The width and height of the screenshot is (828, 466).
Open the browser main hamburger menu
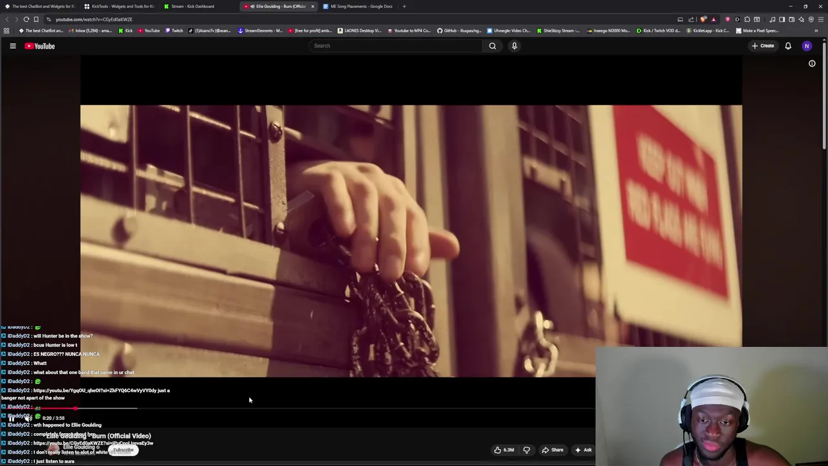(820, 19)
